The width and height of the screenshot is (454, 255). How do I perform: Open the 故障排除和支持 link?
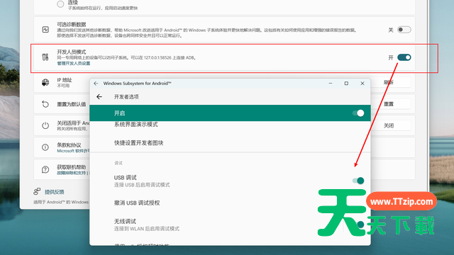72,173
